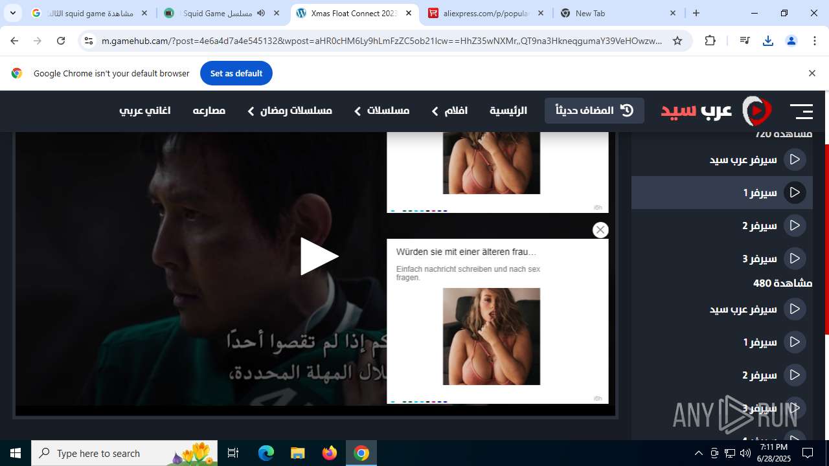This screenshot has height=466, width=829.
Task: Open the Chrome three-dot menu
Action: pos(815,41)
